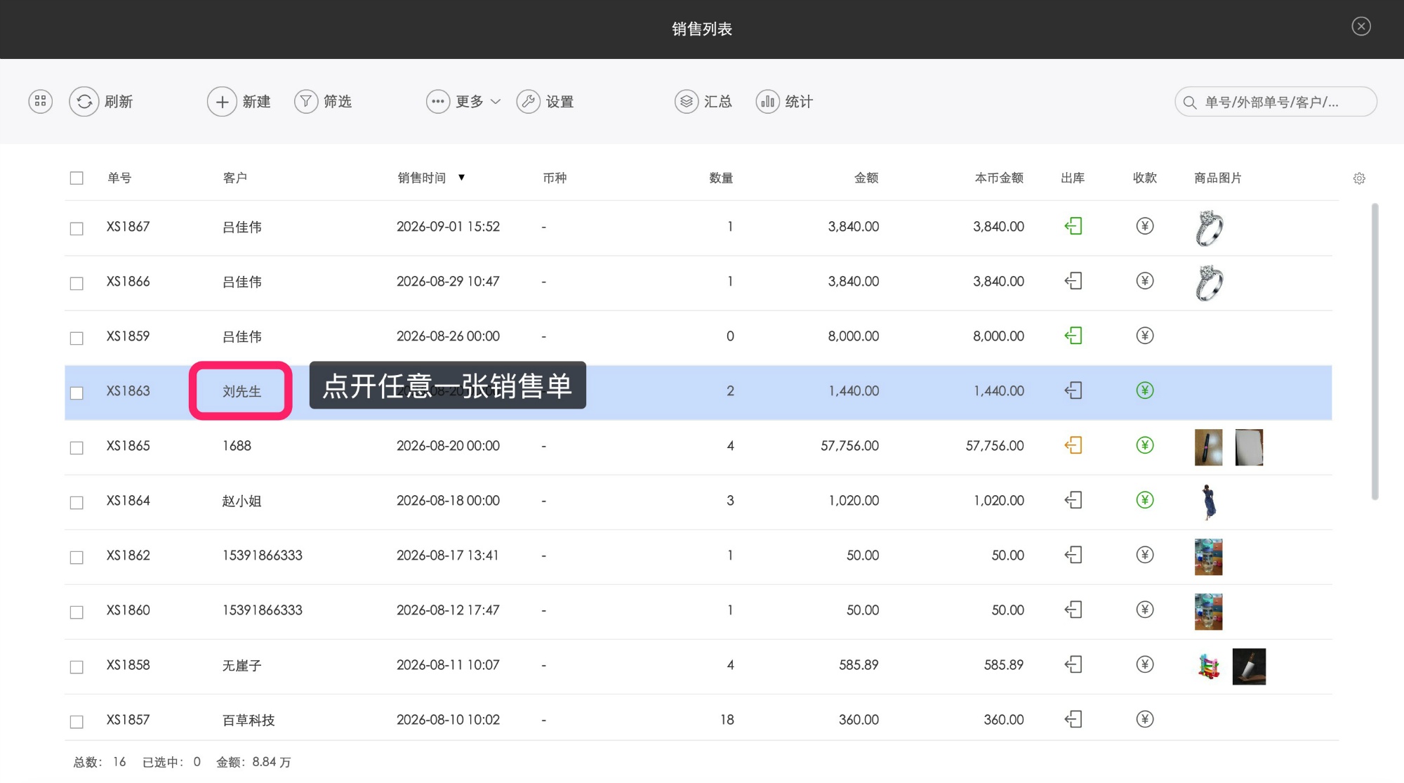Click the 出库 icon in row XS1857
Viewport: 1404px width, 783px height.
tap(1073, 719)
